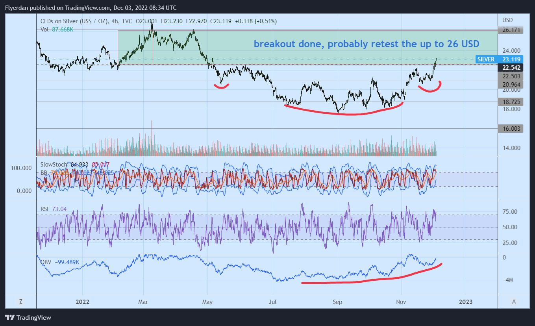Click the 14.000 price axis value
The width and height of the screenshot is (535, 326).
(511, 148)
